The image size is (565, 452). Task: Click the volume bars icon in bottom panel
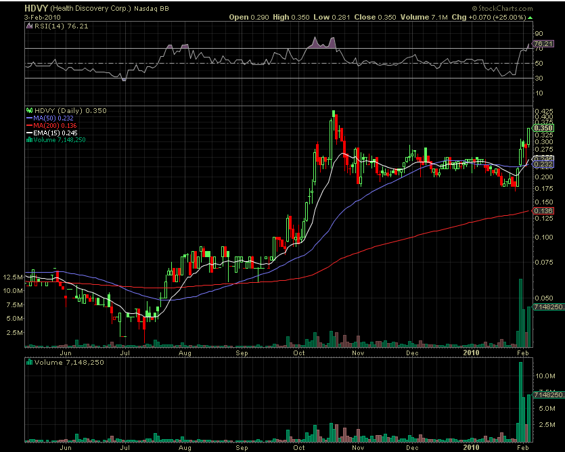pos(30,362)
